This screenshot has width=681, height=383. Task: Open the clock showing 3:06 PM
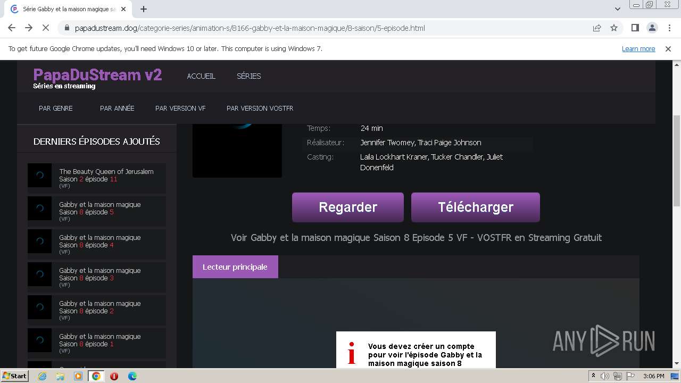click(653, 376)
